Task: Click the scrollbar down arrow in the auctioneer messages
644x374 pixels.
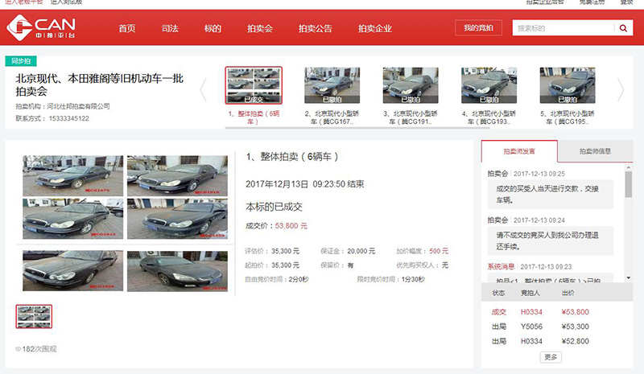Action: tap(629, 278)
